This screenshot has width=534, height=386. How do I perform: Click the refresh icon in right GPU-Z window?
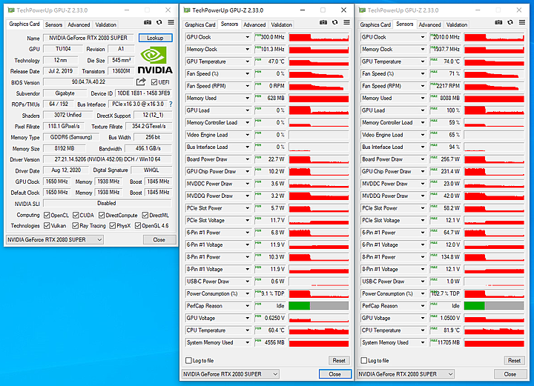tap(510, 22)
